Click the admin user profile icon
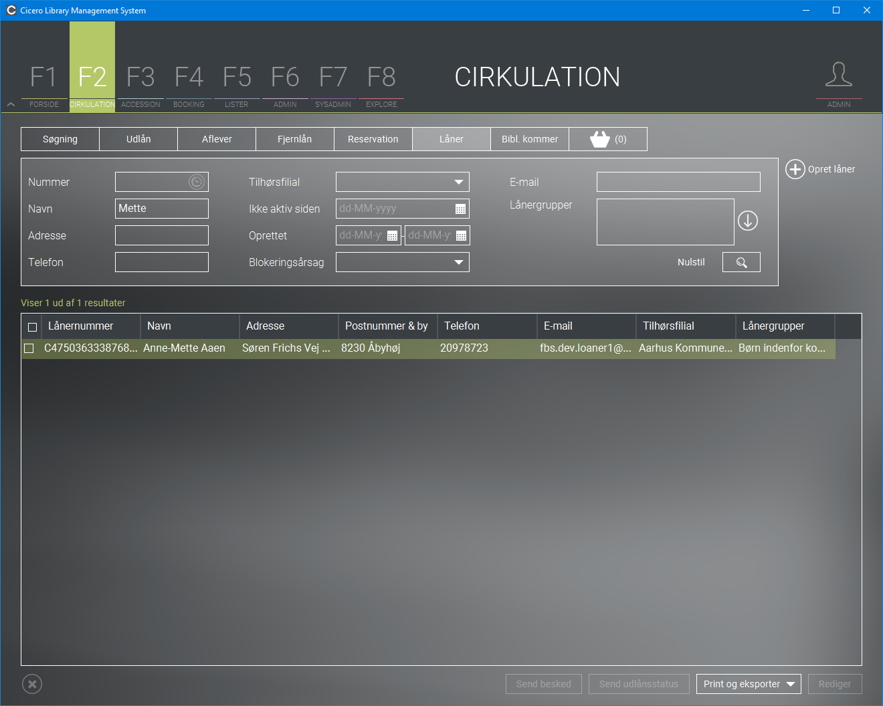The image size is (883, 706). pyautogui.click(x=838, y=75)
